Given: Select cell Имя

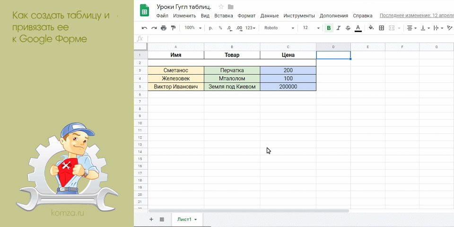Looking at the screenshot, I should pos(176,55).
